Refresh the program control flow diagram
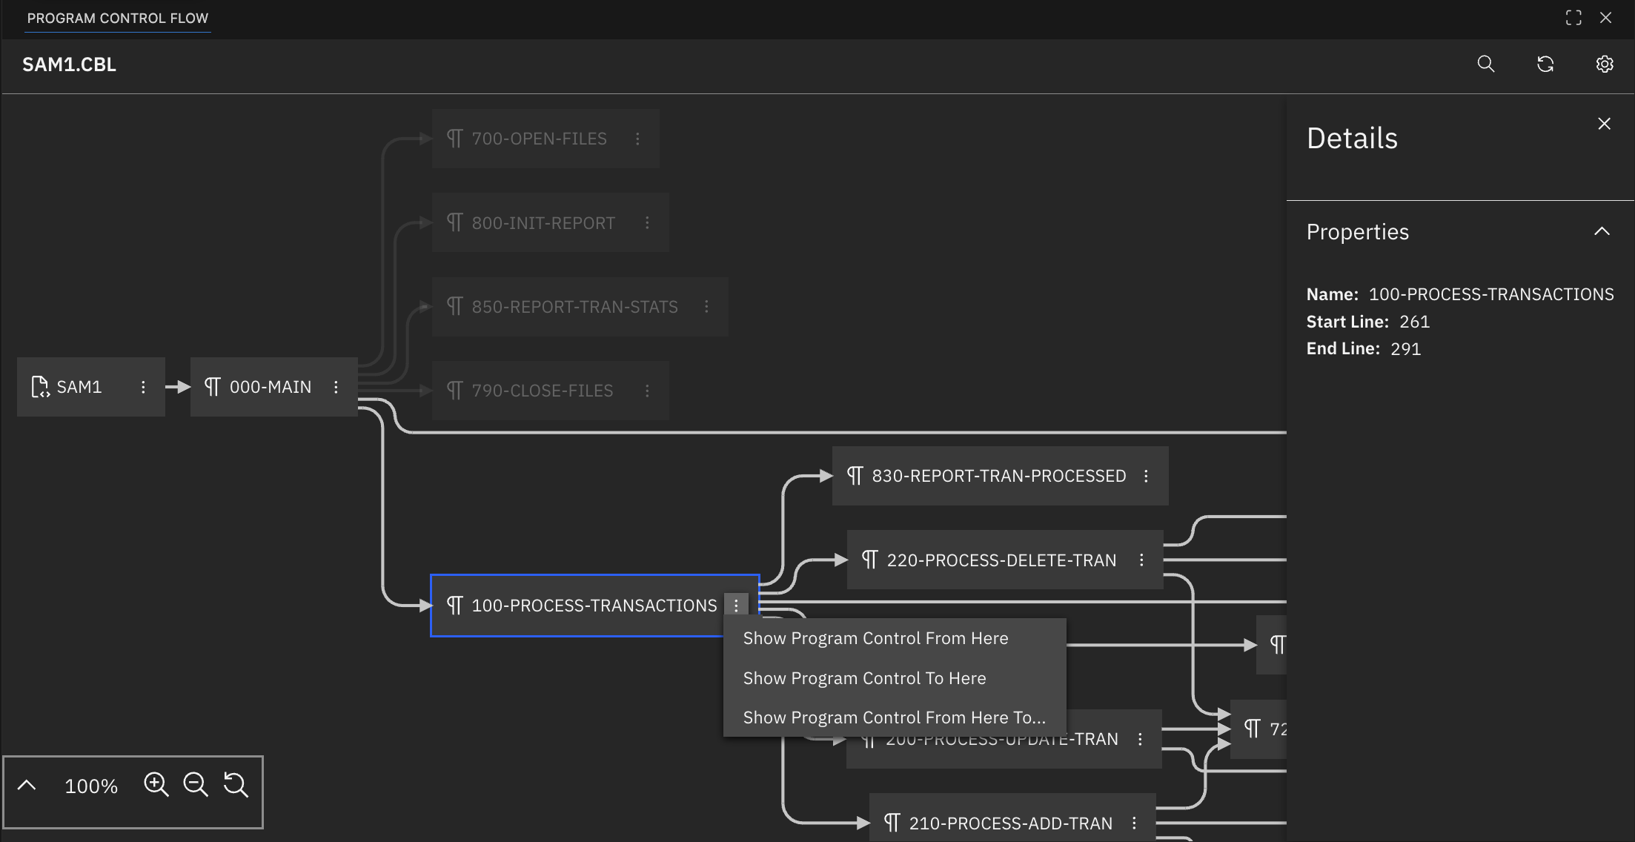 point(1546,64)
